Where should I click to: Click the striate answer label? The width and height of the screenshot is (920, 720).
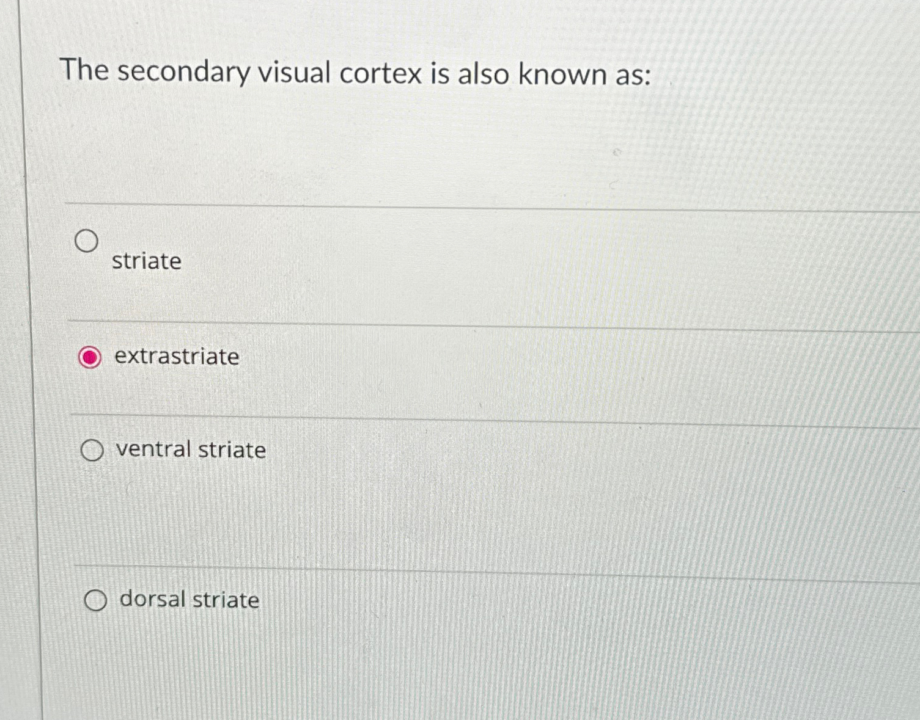[x=147, y=261]
